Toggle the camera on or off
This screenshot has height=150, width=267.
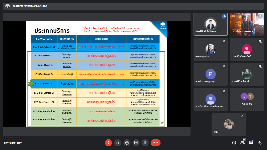[117, 143]
